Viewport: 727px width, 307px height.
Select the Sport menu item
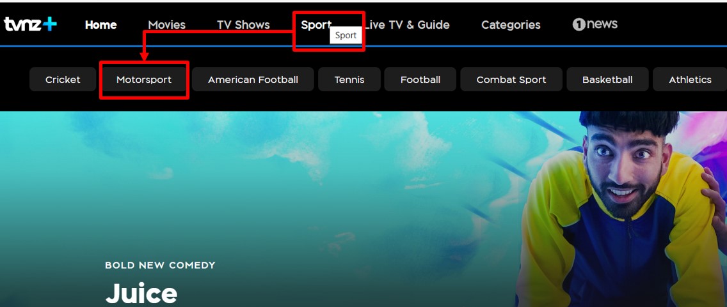[x=316, y=25]
